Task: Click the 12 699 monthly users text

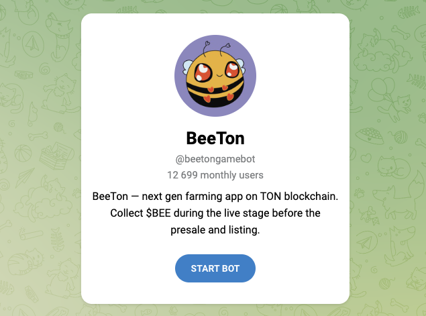Action: [215, 175]
